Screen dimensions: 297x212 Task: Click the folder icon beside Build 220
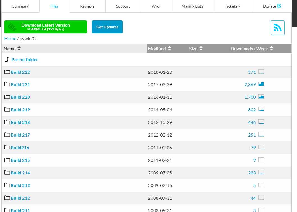pyautogui.click(x=7, y=97)
